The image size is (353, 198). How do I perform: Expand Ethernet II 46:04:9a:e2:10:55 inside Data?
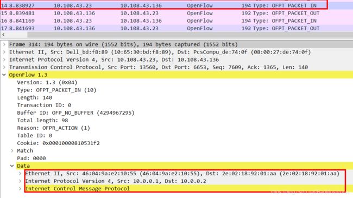tap(20, 174)
